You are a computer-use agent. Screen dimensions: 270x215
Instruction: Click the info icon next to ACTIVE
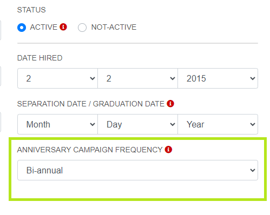[63, 27]
